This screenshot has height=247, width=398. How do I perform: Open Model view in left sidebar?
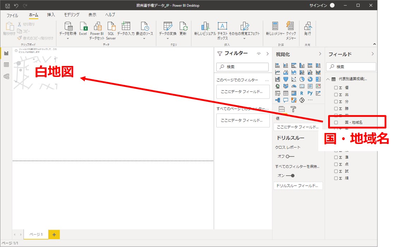[x=6, y=76]
